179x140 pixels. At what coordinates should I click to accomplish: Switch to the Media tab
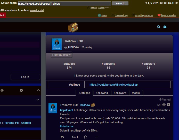coord(136,93)
